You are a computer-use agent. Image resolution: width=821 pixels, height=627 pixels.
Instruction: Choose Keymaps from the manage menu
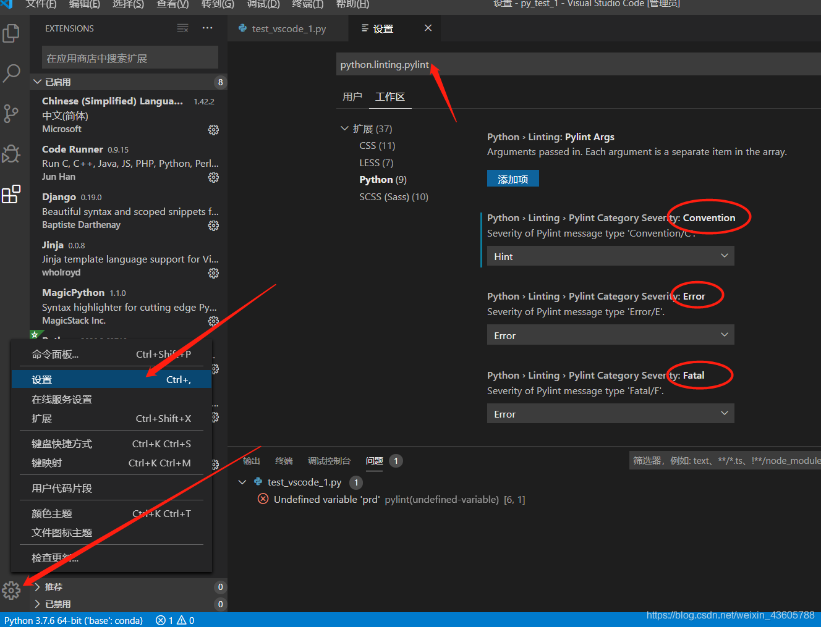[x=111, y=463]
